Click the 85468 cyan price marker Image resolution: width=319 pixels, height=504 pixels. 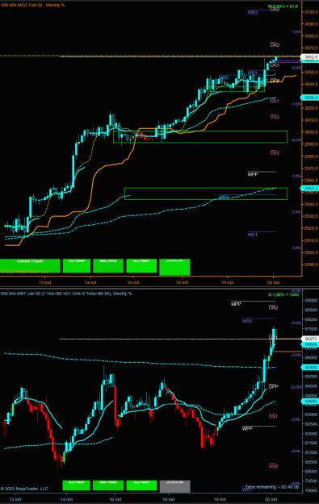coord(310,367)
